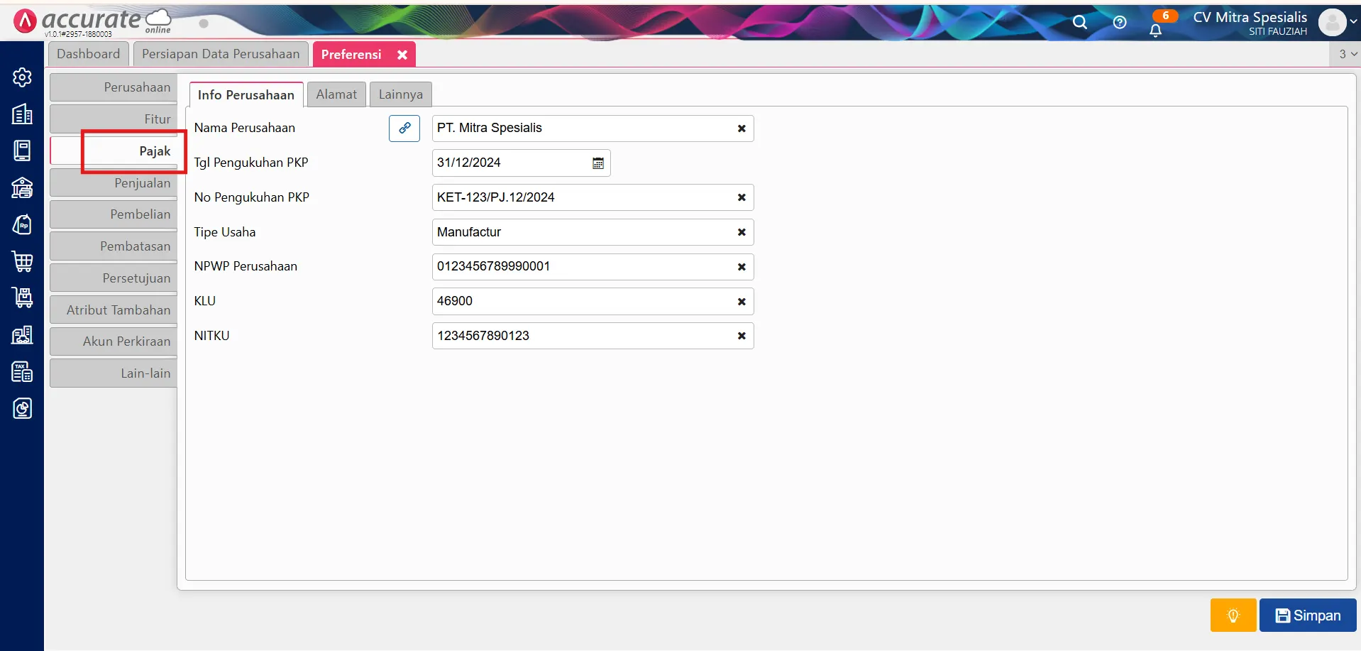Viewport: 1361px width, 651px height.
Task: Select Penjualan in preferences menu
Action: click(115, 183)
